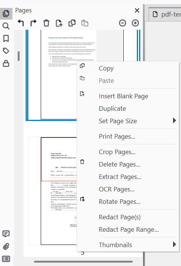Choose Redact Page(s) menu entry

tap(128, 217)
